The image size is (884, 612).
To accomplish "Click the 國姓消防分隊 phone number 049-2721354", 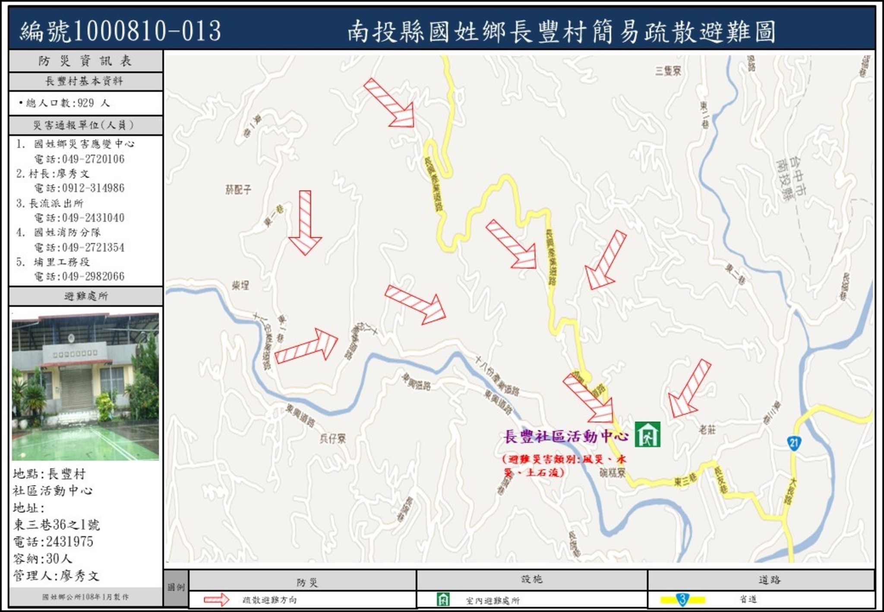I will pyautogui.click(x=93, y=247).
